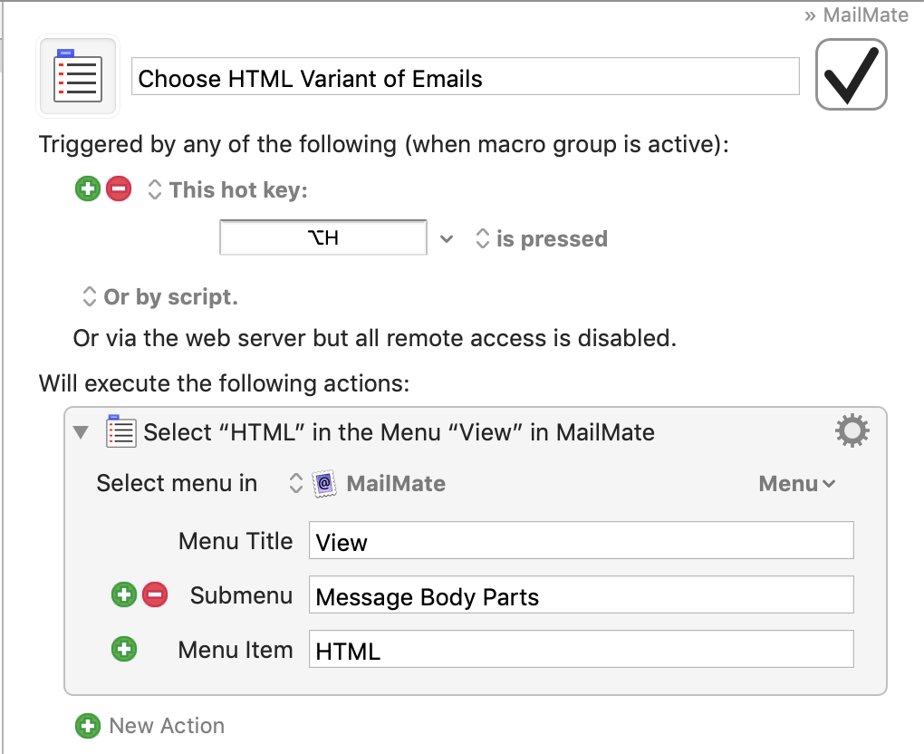This screenshot has height=754, width=924.
Task: Open the action gear menu
Action: coord(852,431)
